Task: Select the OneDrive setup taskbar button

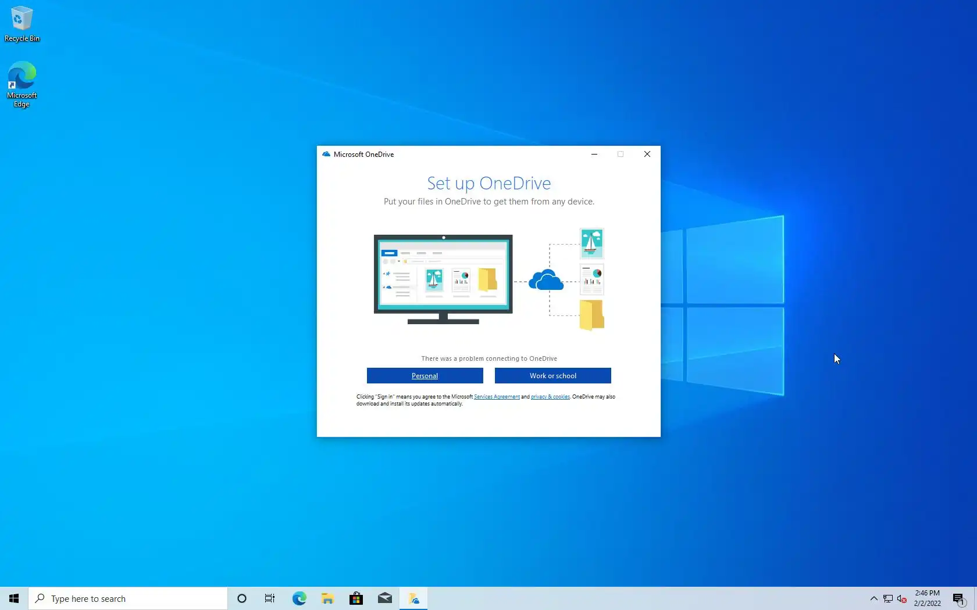Action: 413,598
